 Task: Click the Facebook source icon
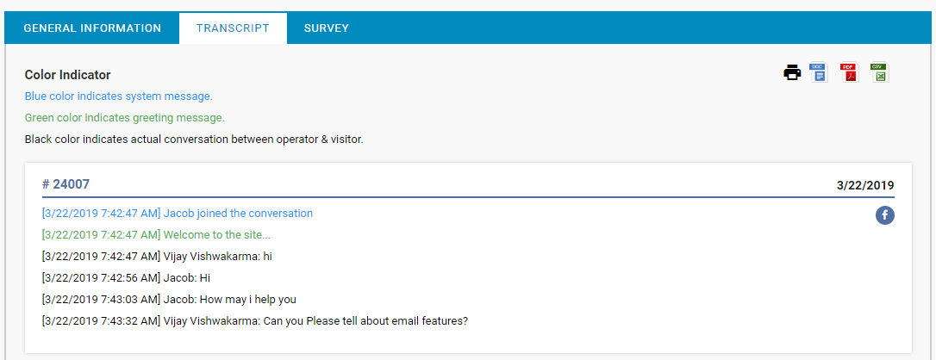coord(884,215)
